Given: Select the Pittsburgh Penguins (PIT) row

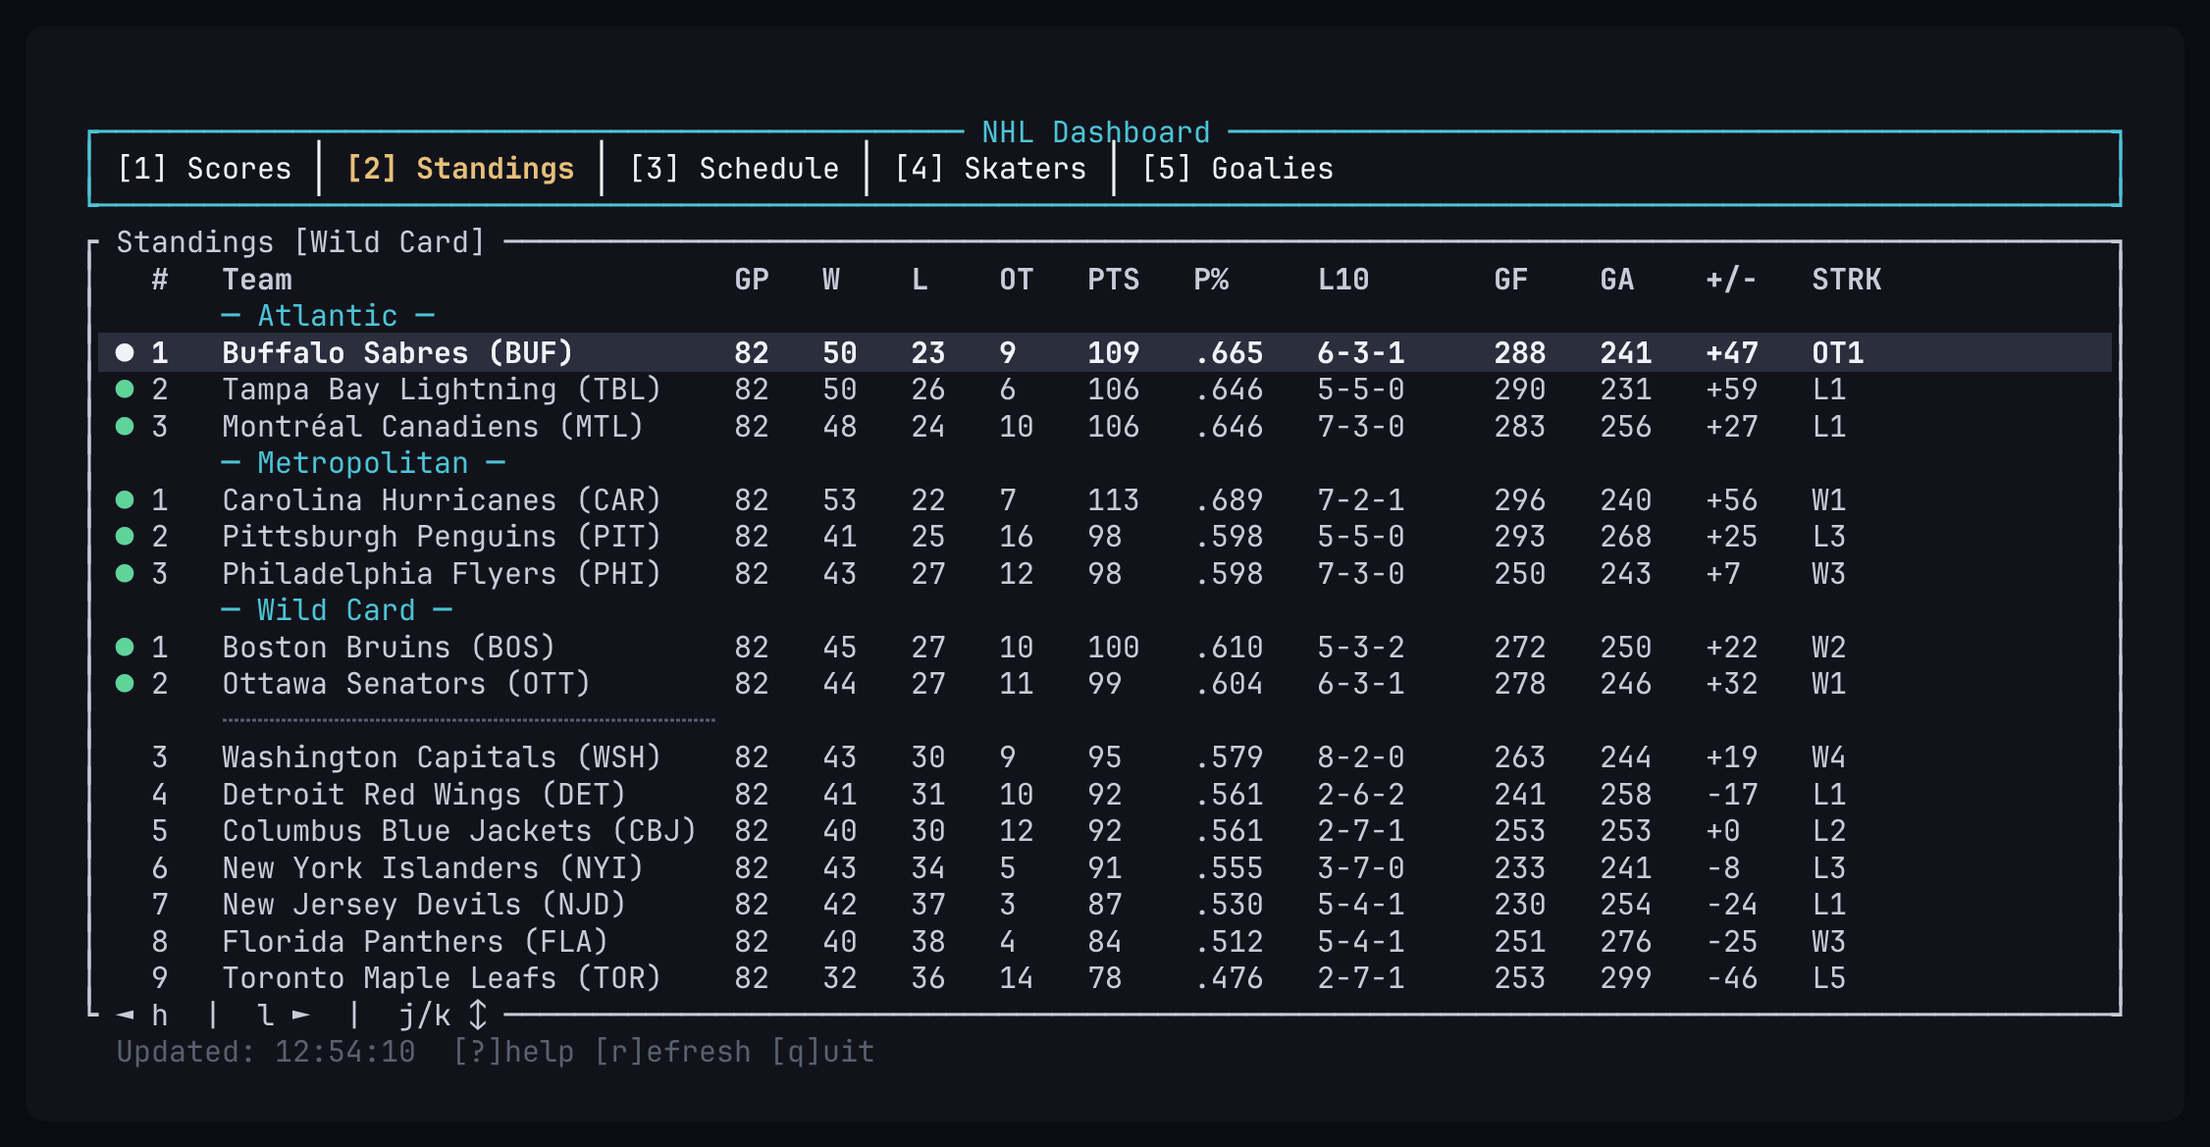Looking at the screenshot, I should coord(1105,537).
